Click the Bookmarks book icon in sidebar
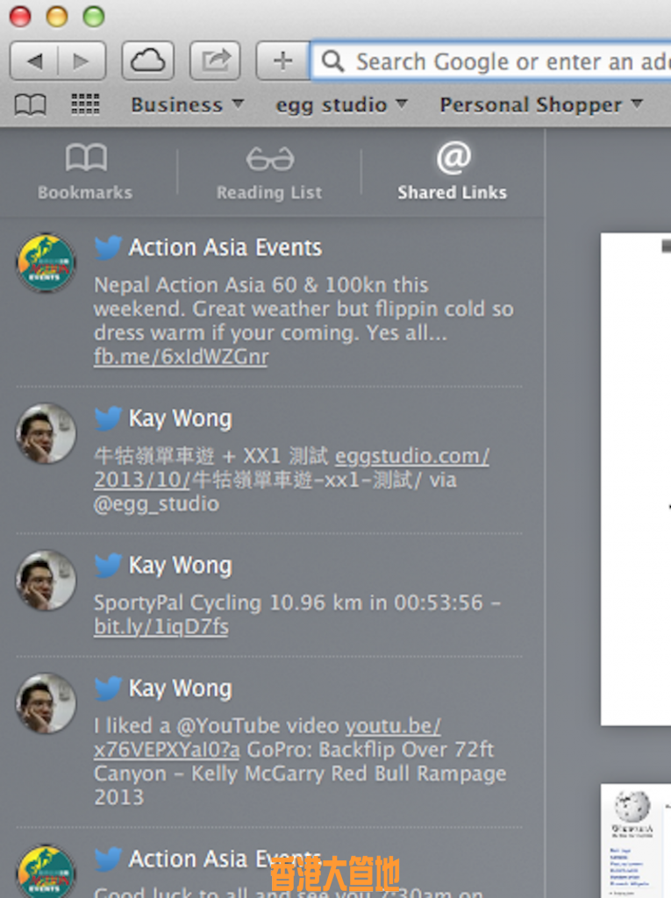This screenshot has width=671, height=898. click(86, 158)
